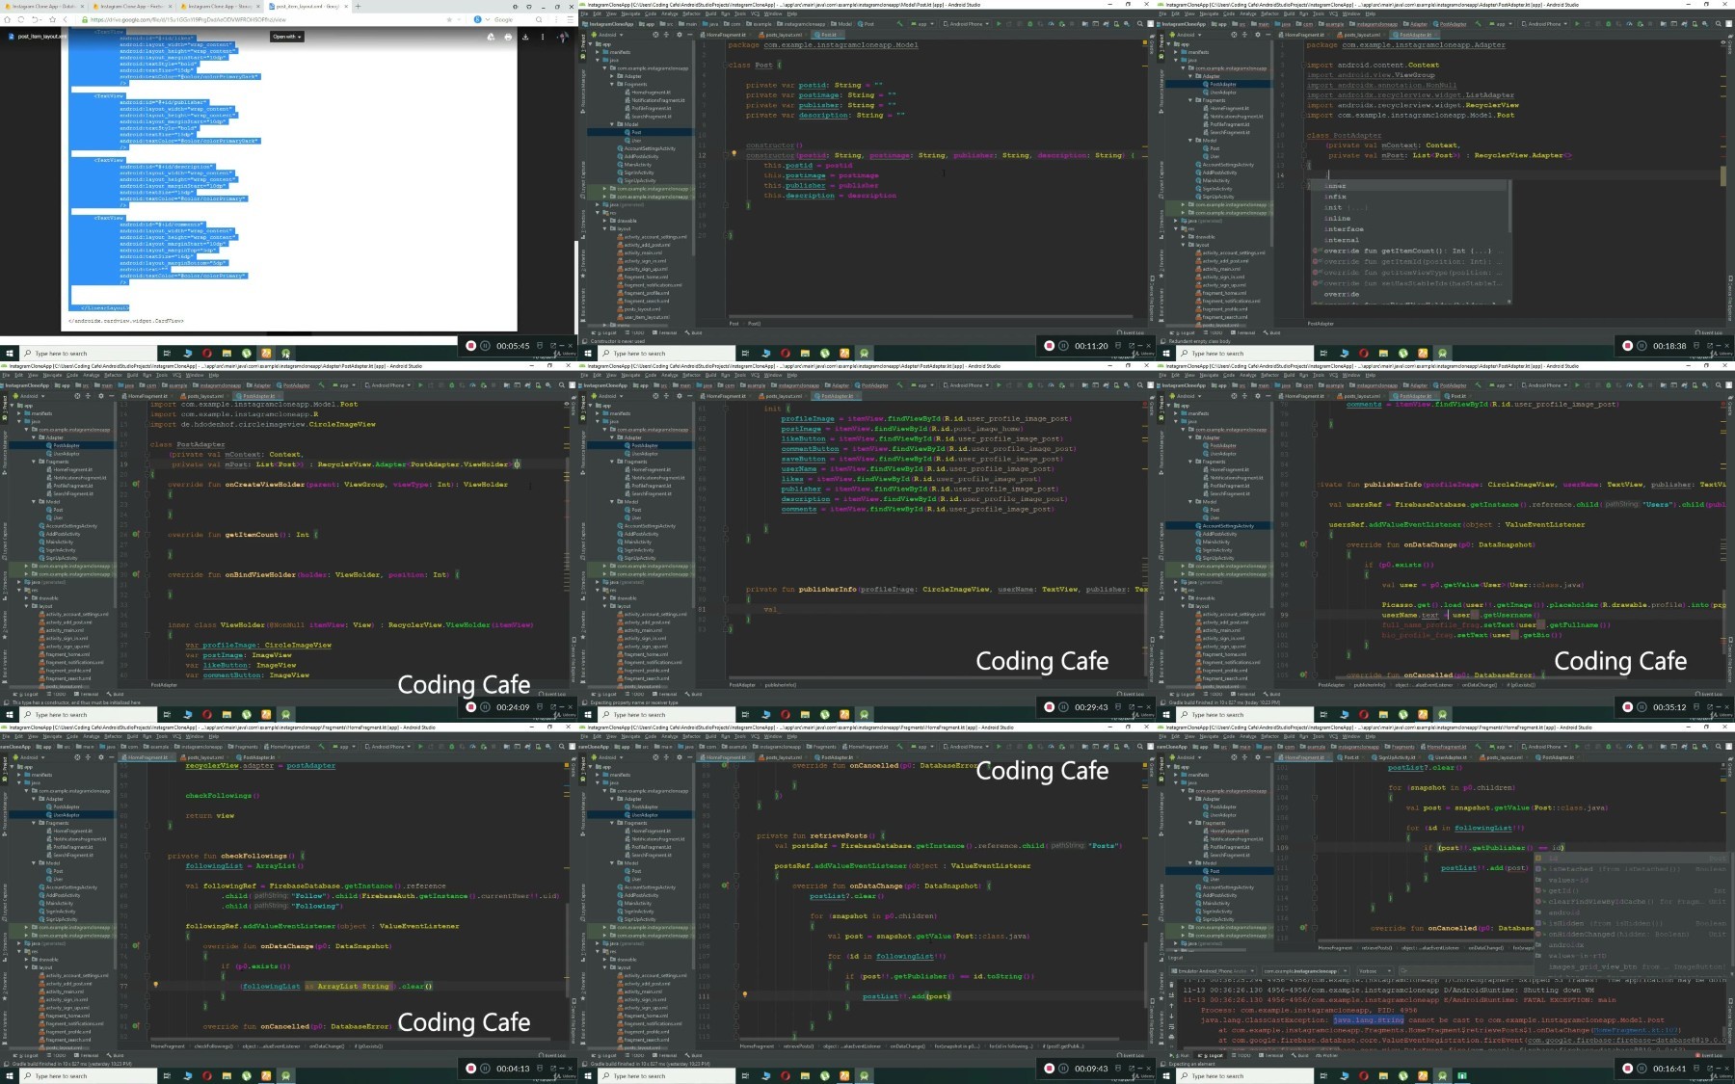Open the File menu in 00:11:20 Android Studio
The width and height of the screenshot is (1735, 1084).
pyautogui.click(x=584, y=13)
